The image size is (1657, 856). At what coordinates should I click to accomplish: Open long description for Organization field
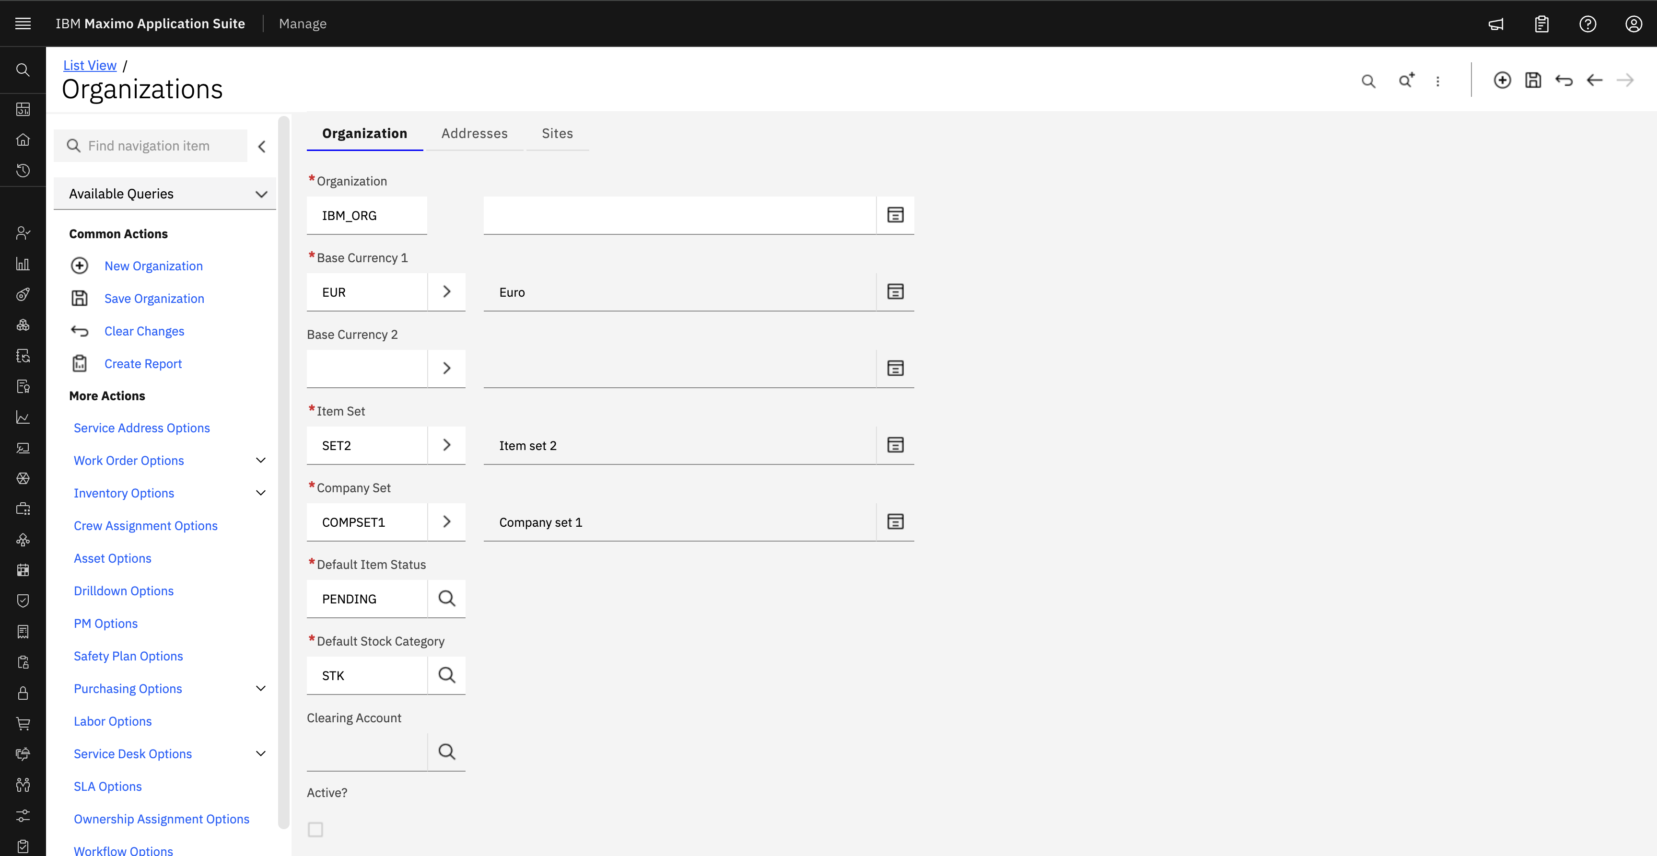pyautogui.click(x=896, y=215)
